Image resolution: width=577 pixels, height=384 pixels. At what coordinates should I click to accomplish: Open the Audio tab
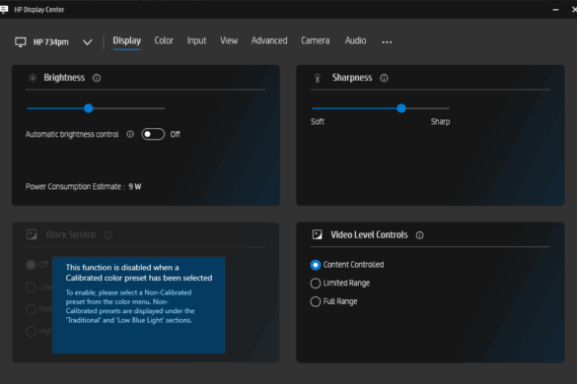point(355,40)
